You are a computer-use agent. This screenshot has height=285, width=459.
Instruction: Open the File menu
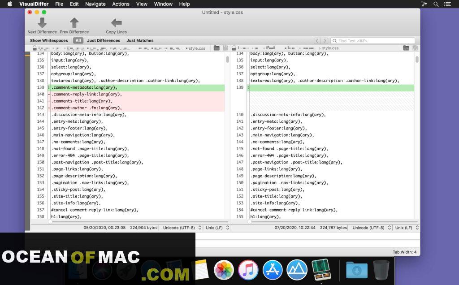[x=59, y=4]
